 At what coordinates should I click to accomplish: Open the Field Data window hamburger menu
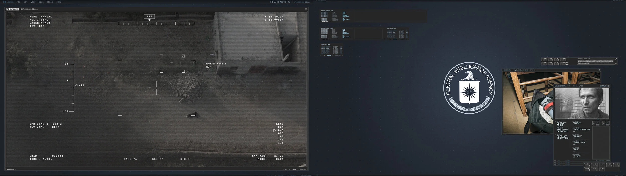[x=599, y=70]
